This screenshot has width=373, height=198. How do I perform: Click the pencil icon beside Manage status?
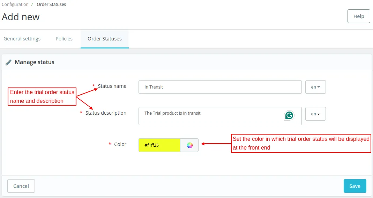point(9,62)
